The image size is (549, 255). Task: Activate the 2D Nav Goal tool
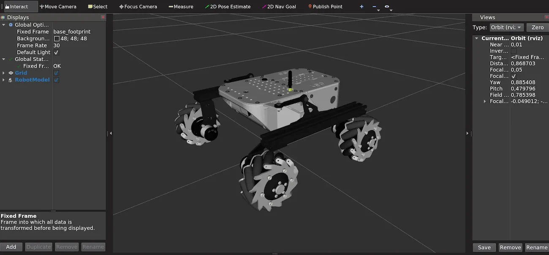pyautogui.click(x=279, y=7)
